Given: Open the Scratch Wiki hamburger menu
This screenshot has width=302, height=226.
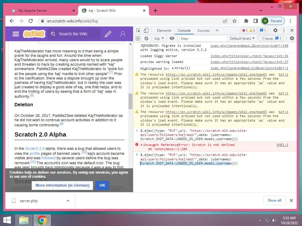Looking at the screenshot, I should 16,34.
